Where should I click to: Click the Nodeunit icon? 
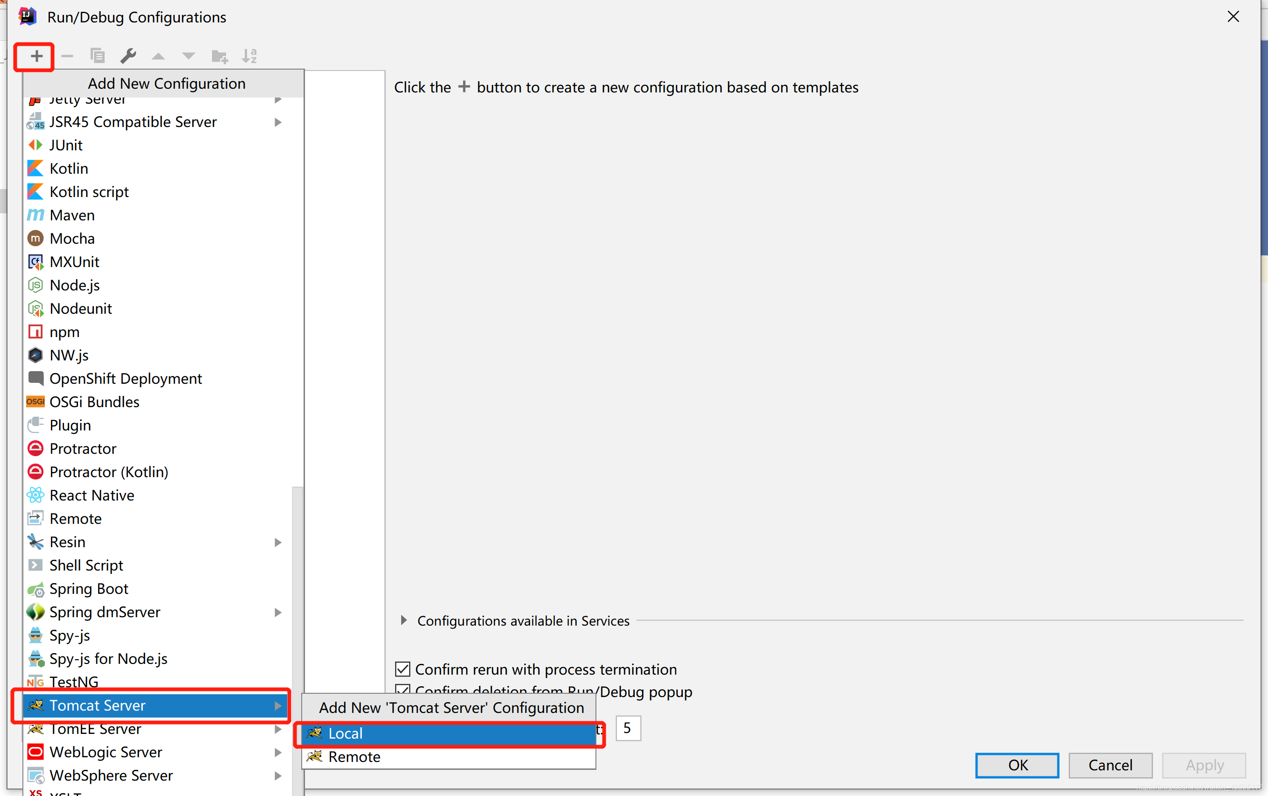35,309
